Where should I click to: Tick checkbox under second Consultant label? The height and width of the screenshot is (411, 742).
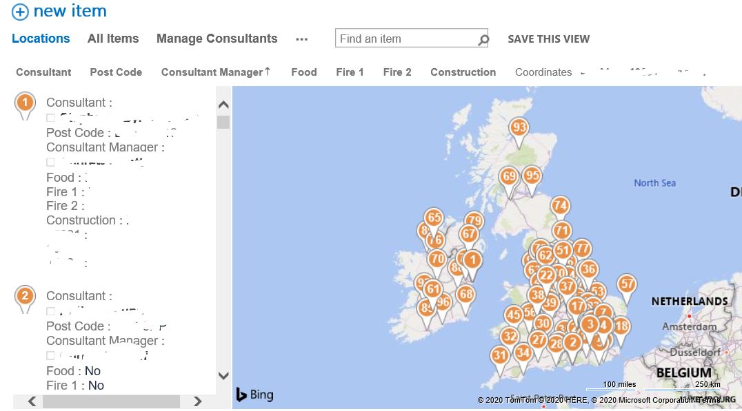(x=50, y=311)
